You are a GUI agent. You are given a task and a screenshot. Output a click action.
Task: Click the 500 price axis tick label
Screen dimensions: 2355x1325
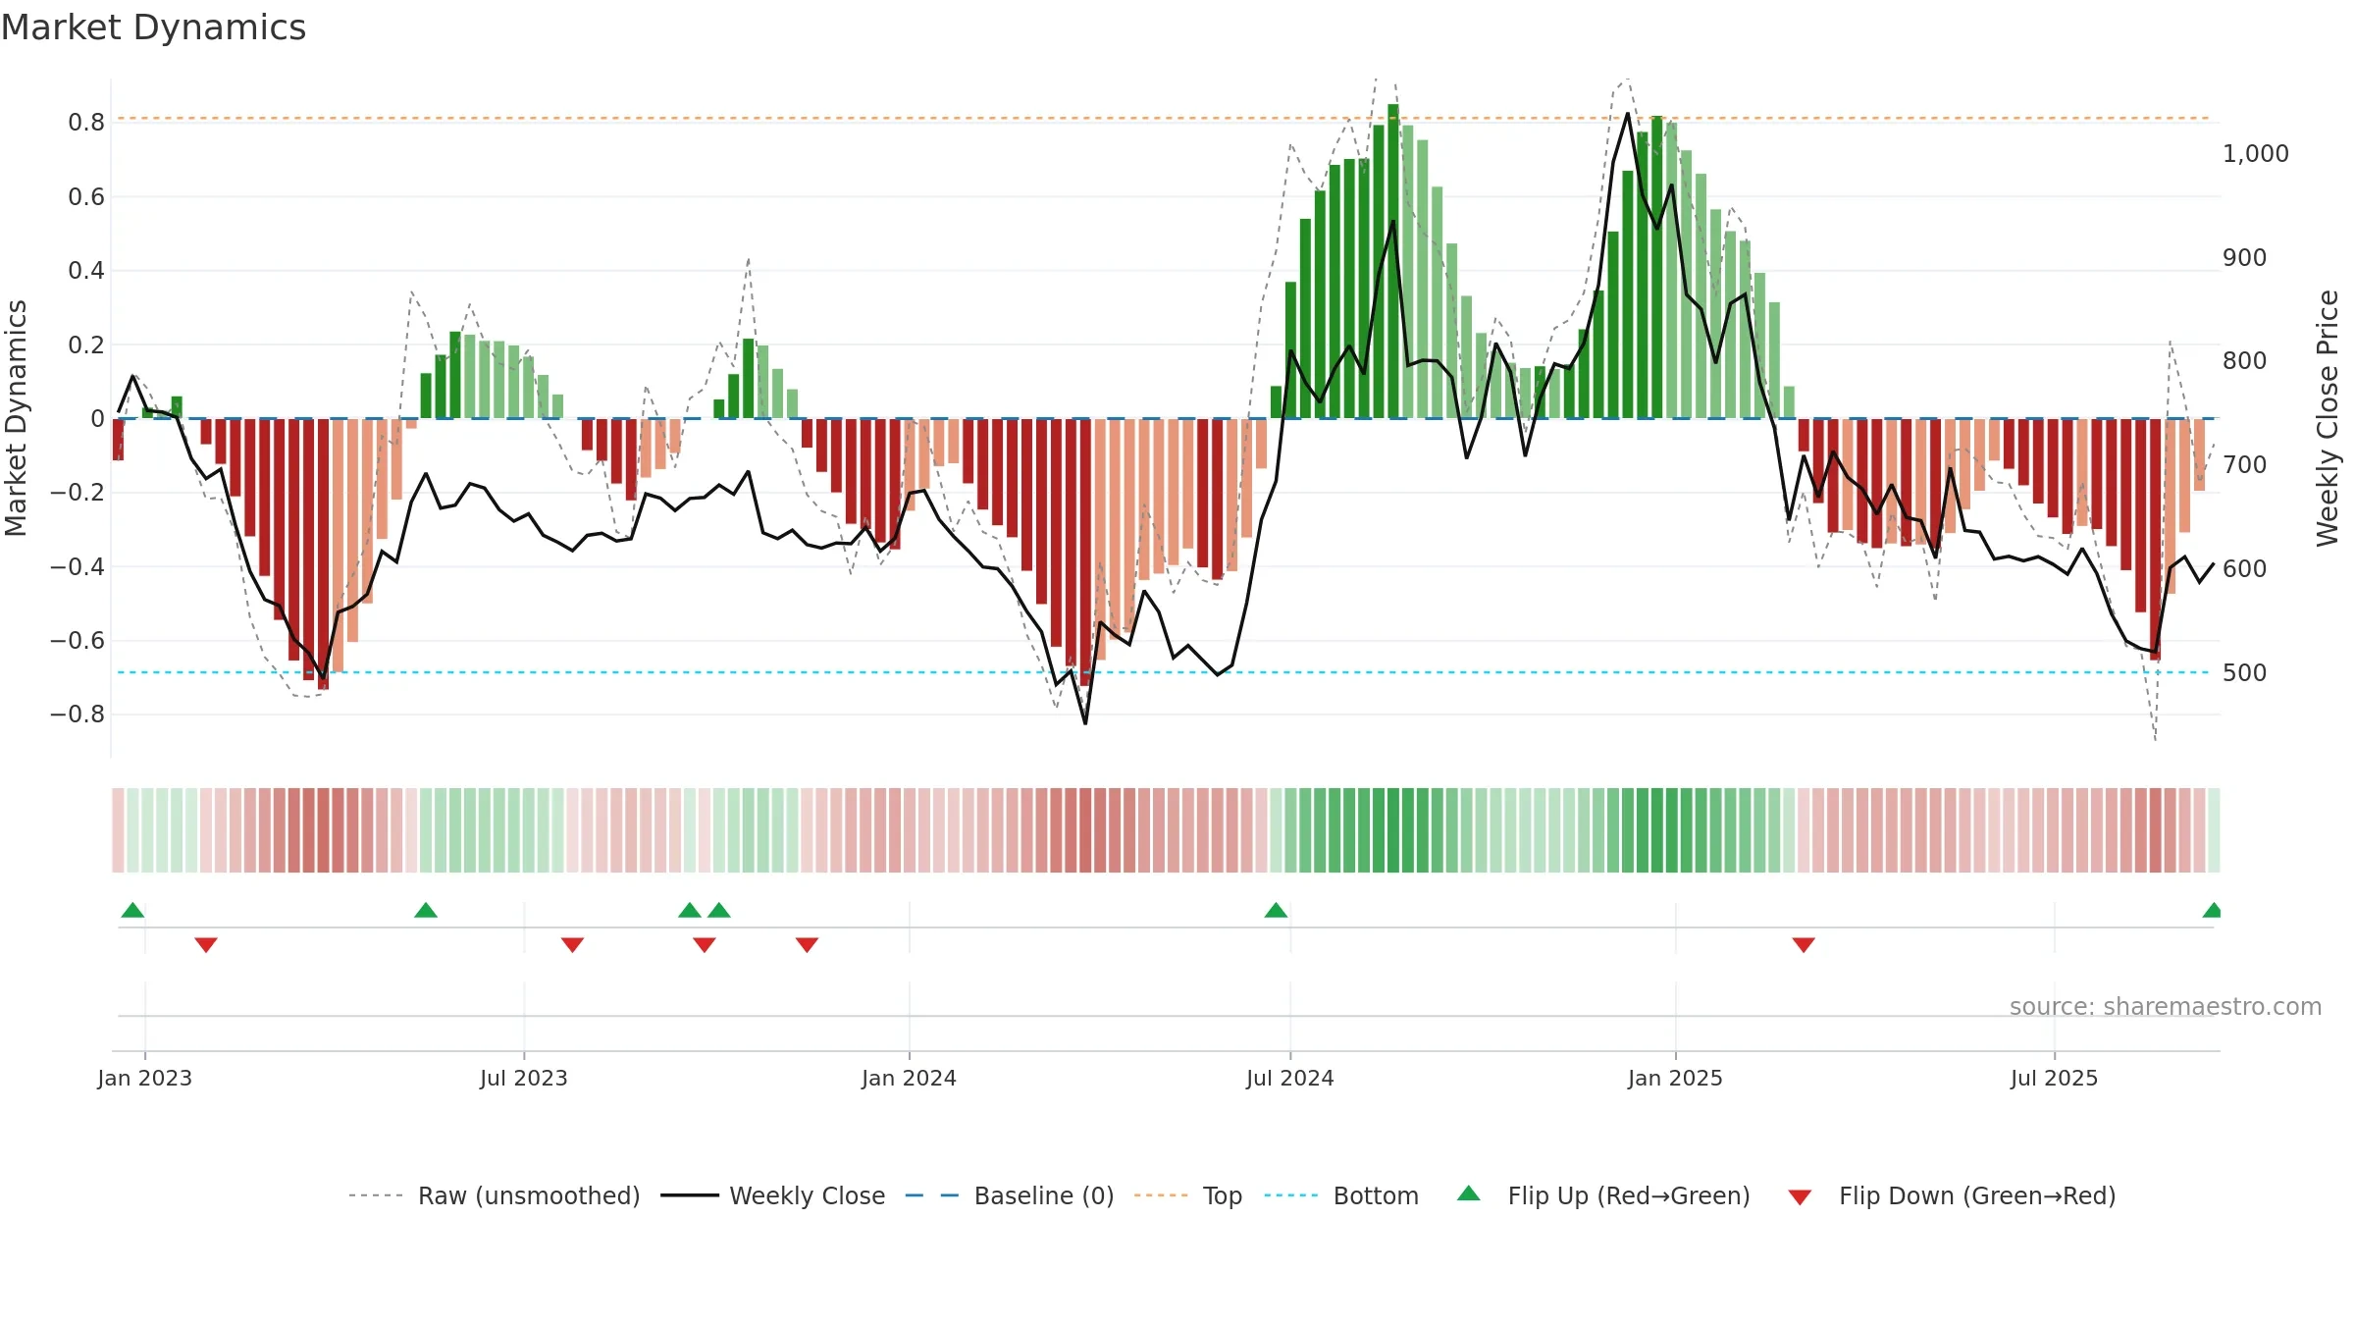pos(2245,673)
